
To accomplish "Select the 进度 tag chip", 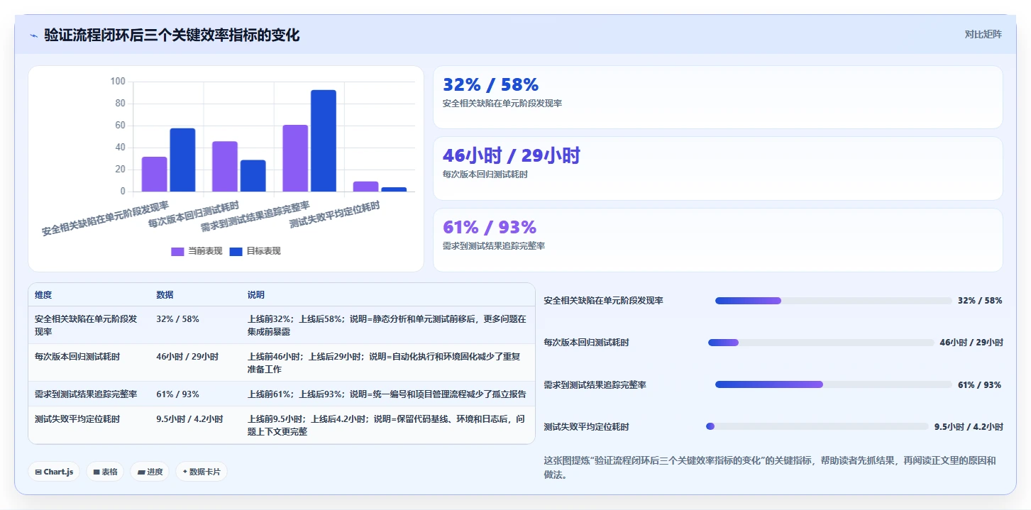I will [150, 472].
